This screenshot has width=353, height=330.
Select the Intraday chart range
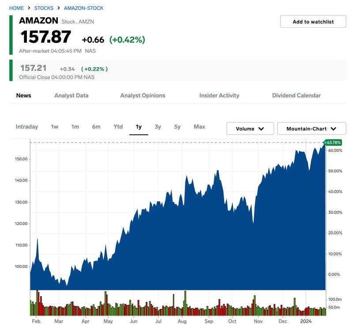tap(27, 127)
